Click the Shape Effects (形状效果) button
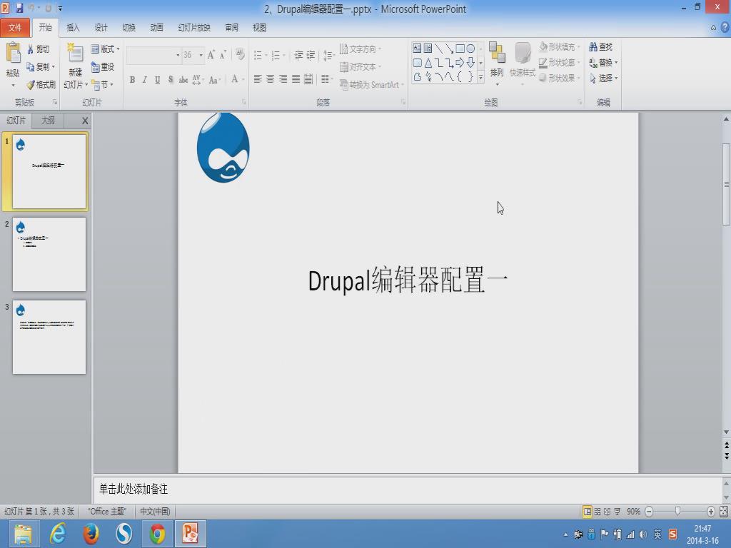This screenshot has height=548, width=731. click(x=559, y=78)
